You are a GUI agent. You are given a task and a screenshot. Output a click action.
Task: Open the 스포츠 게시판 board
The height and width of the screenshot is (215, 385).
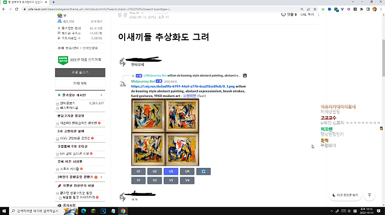coord(69,169)
